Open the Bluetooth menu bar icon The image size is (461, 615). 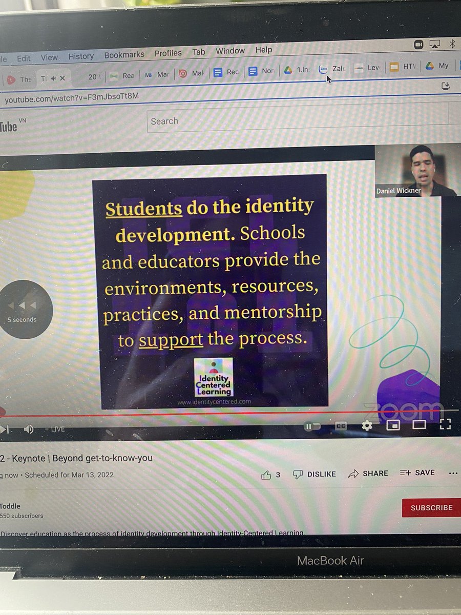tap(452, 44)
